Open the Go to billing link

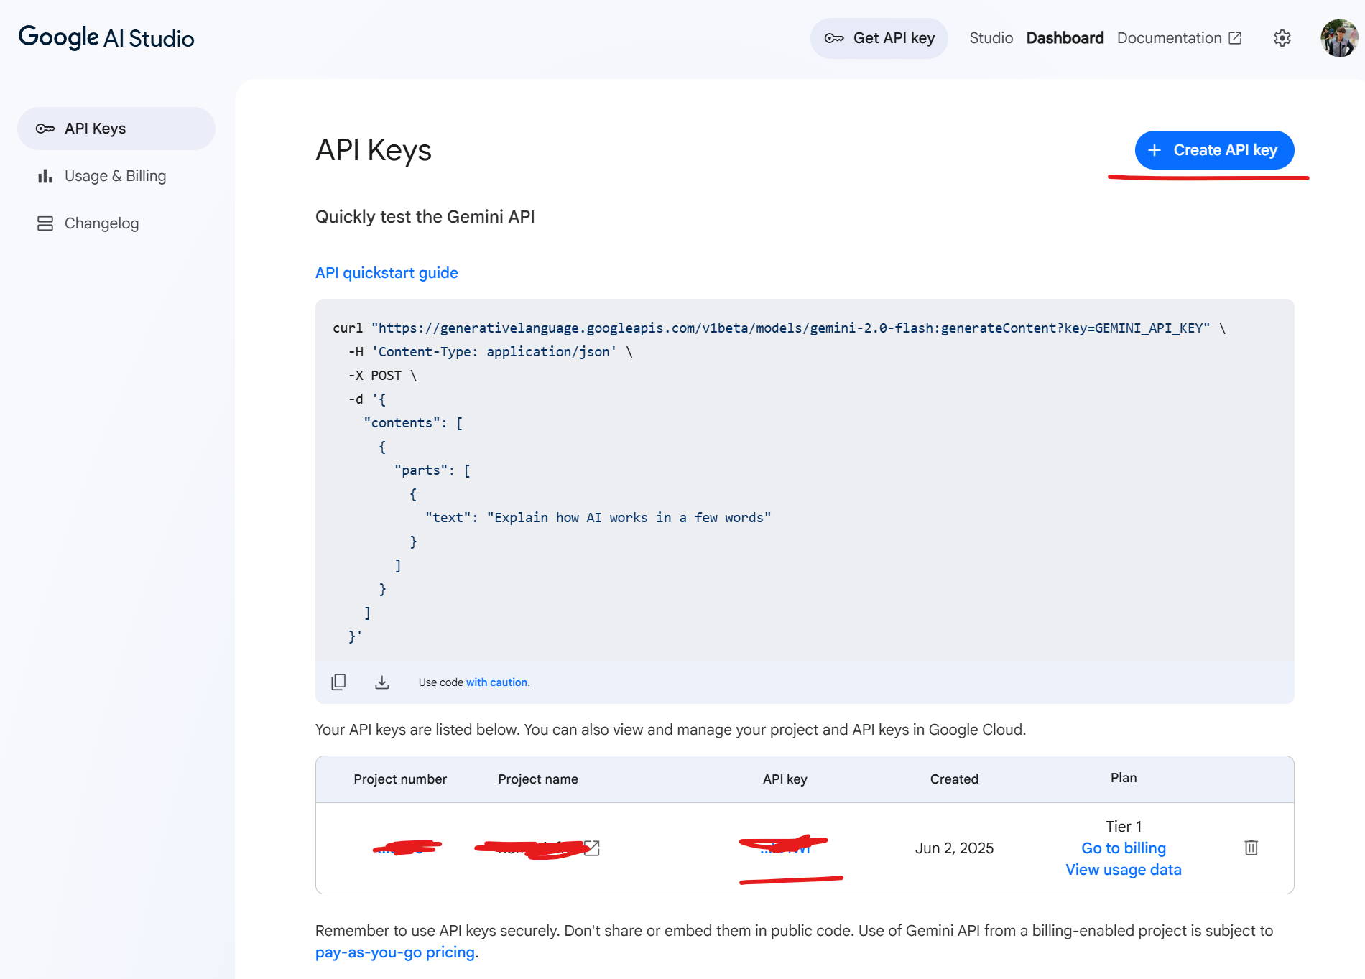pyautogui.click(x=1124, y=848)
